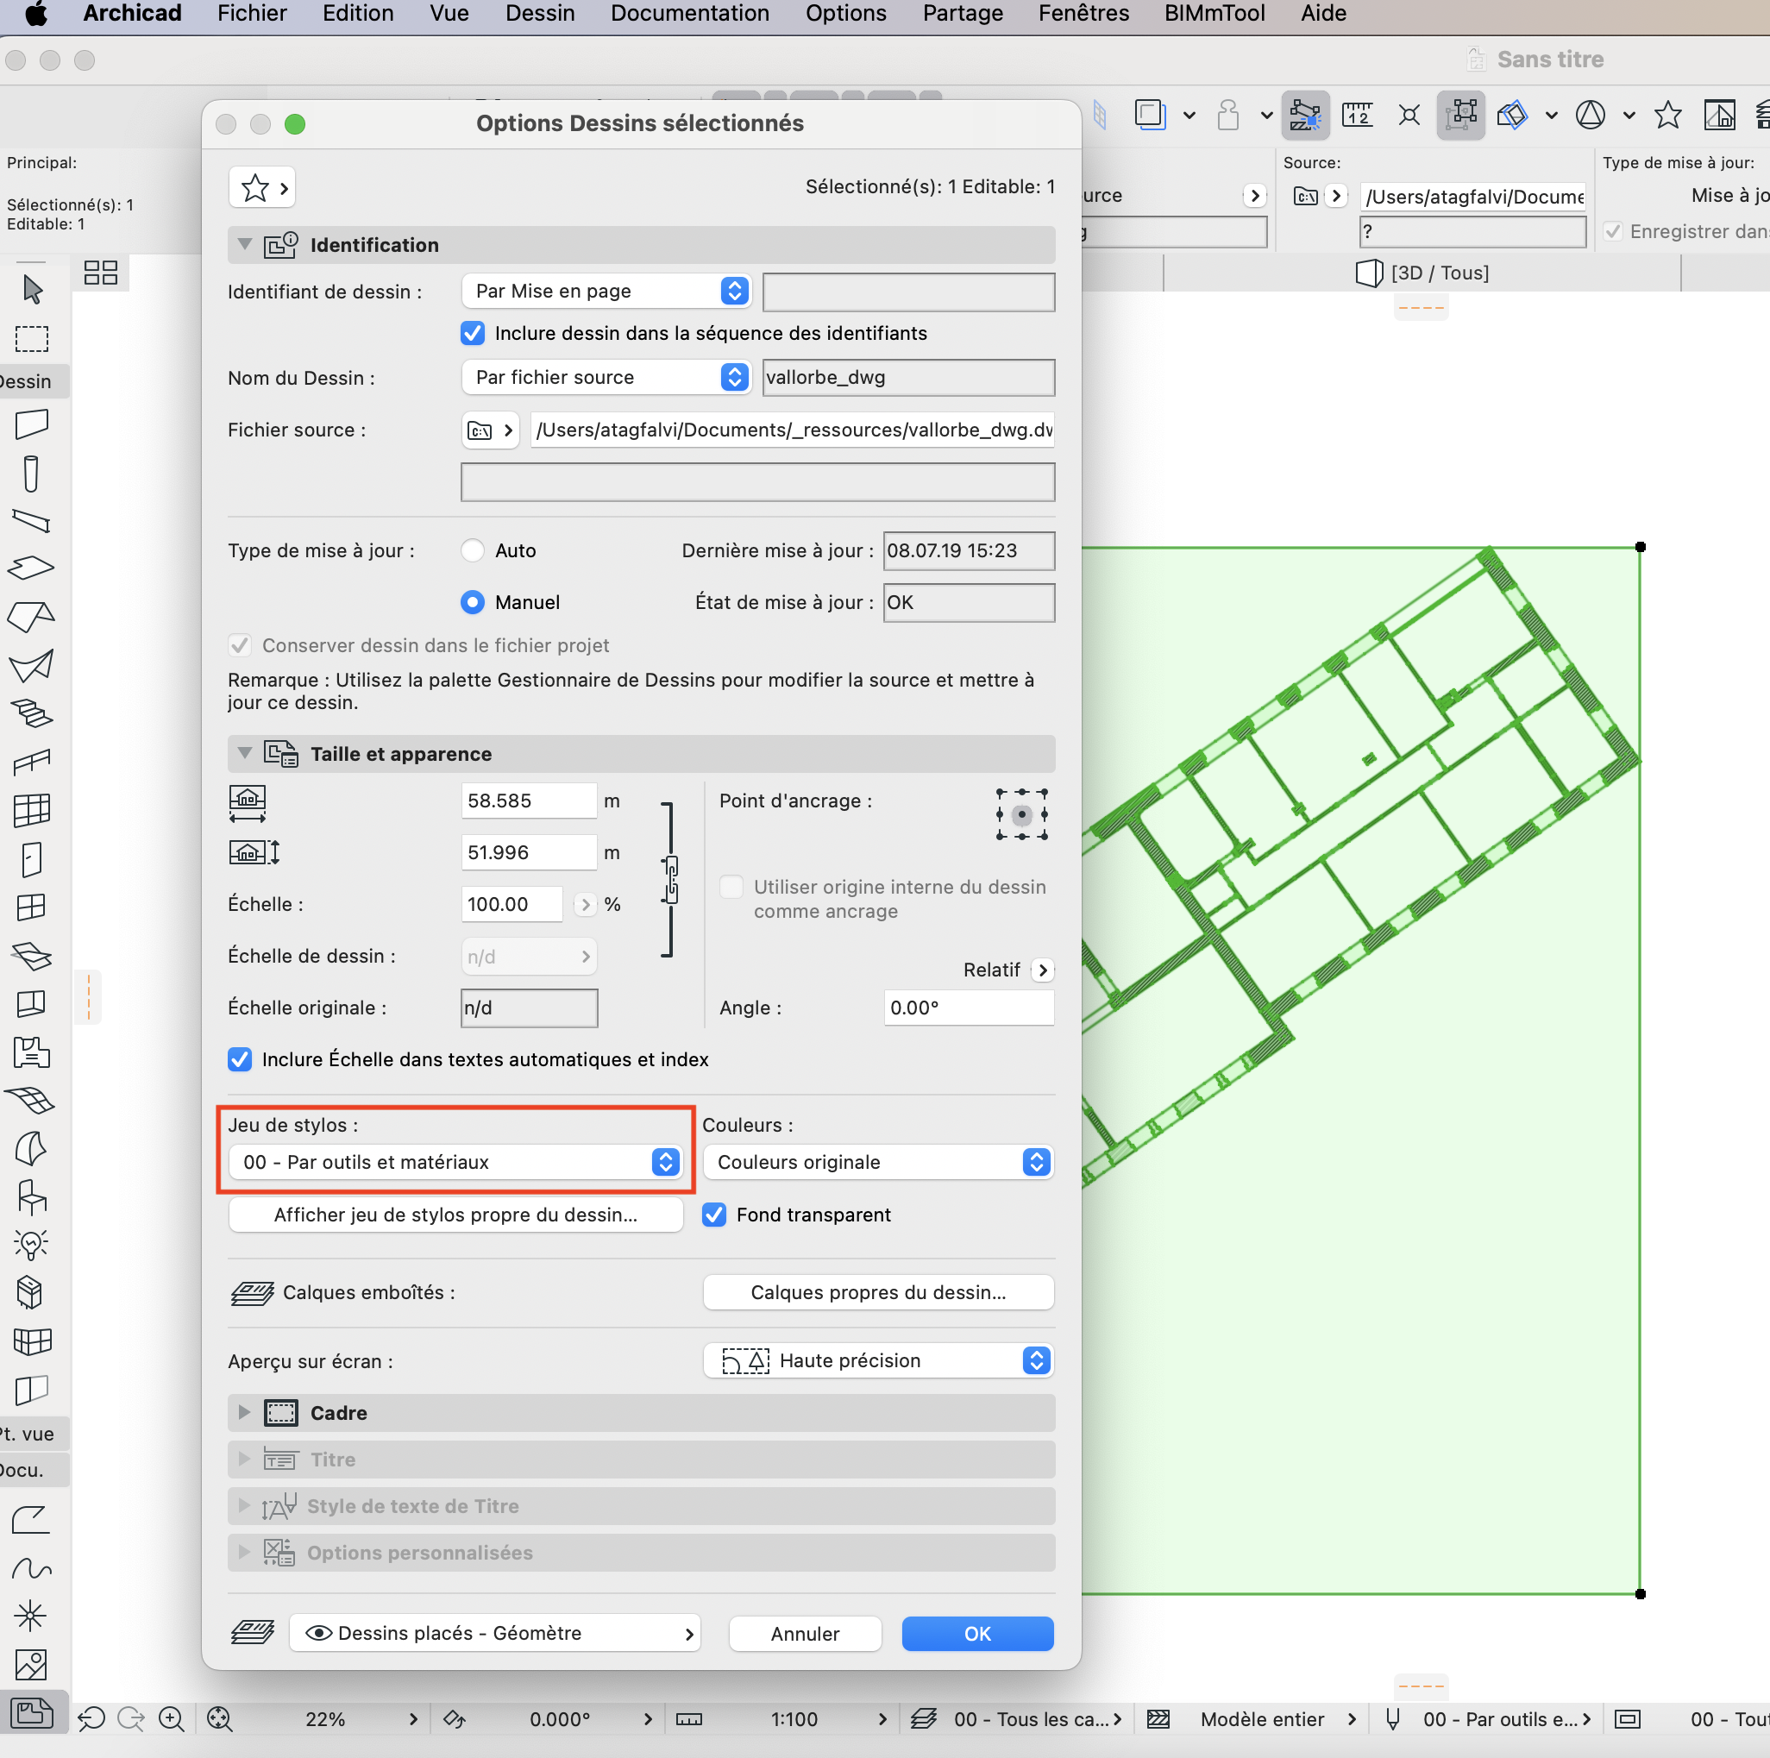Image resolution: width=1770 pixels, height=1758 pixels.
Task: Select the Spline tool
Action: (x=32, y=1568)
